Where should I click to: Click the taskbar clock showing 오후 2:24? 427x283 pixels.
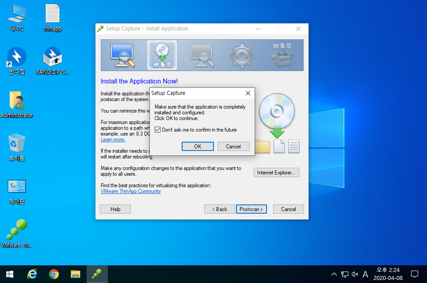[388, 274]
